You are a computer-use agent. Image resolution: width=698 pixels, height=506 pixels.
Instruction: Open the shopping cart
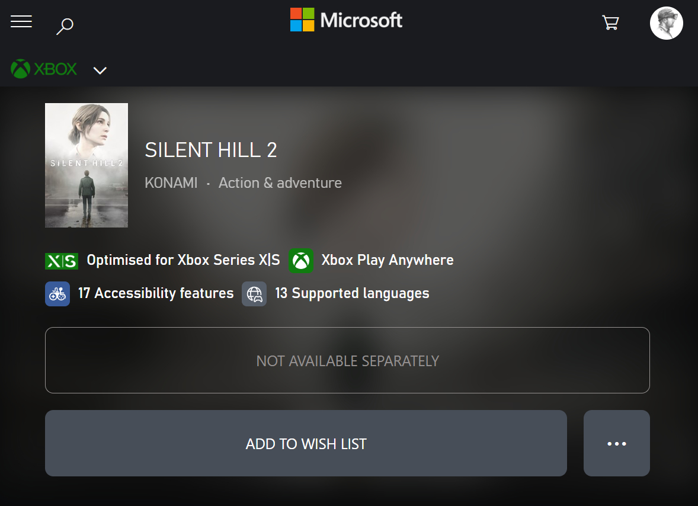610,23
